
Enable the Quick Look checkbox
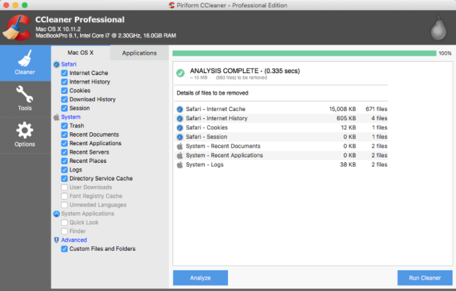click(x=64, y=223)
